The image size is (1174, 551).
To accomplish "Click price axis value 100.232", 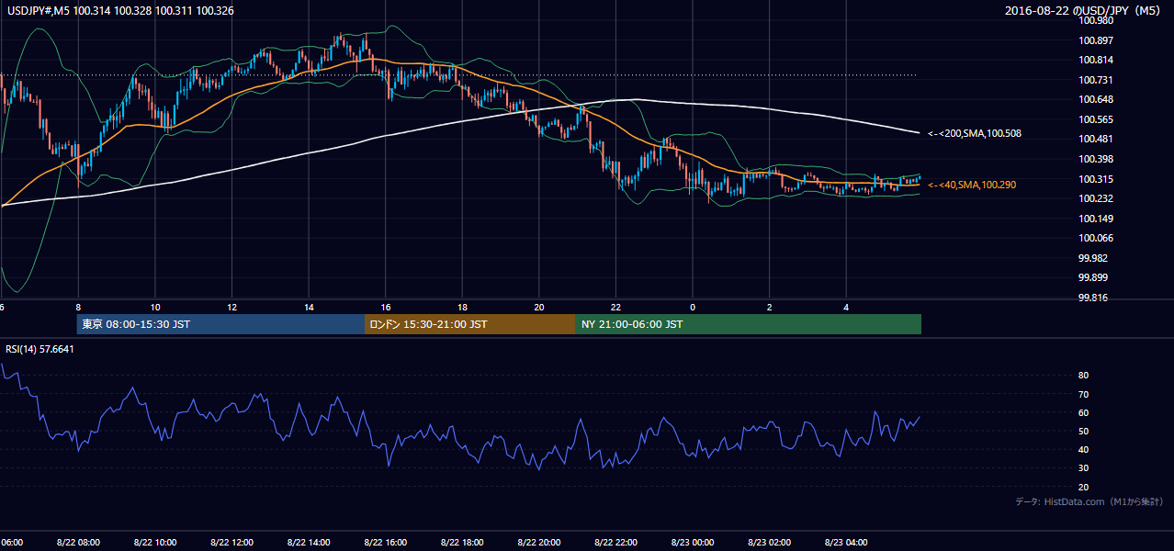I will click(1095, 199).
